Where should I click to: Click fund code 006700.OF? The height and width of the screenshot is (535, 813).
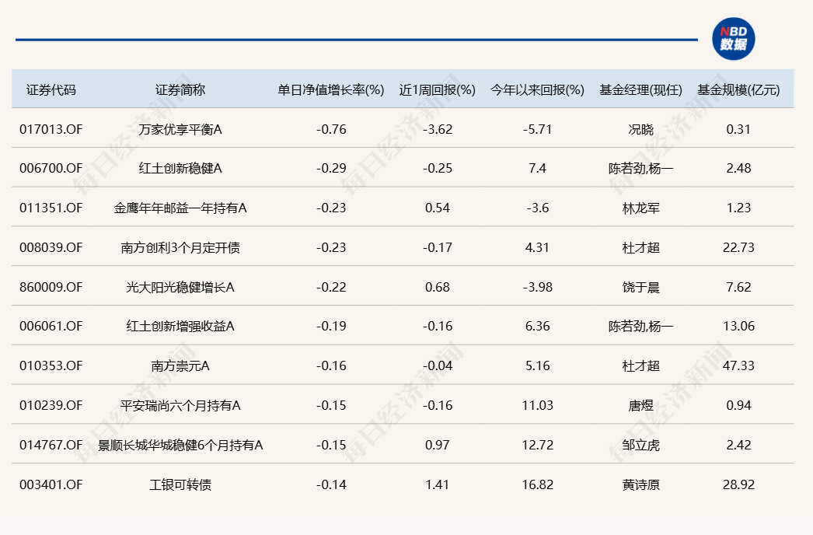(x=51, y=168)
